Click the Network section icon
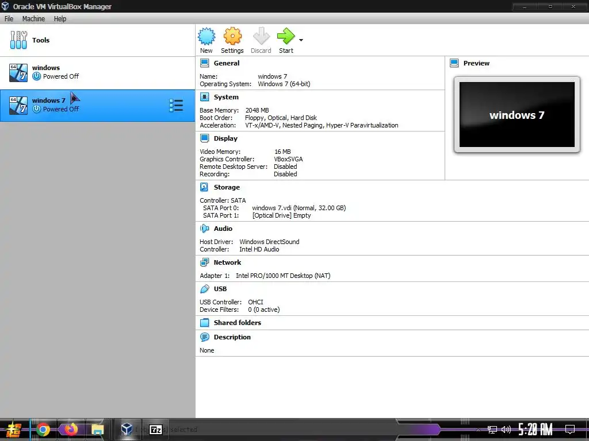The height and width of the screenshot is (441, 589). 204,262
